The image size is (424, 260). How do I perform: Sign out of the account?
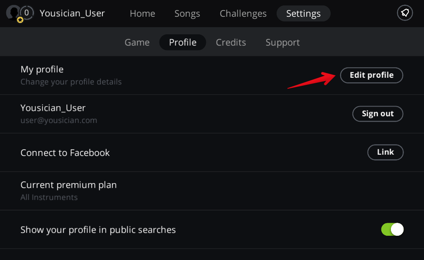coord(378,114)
